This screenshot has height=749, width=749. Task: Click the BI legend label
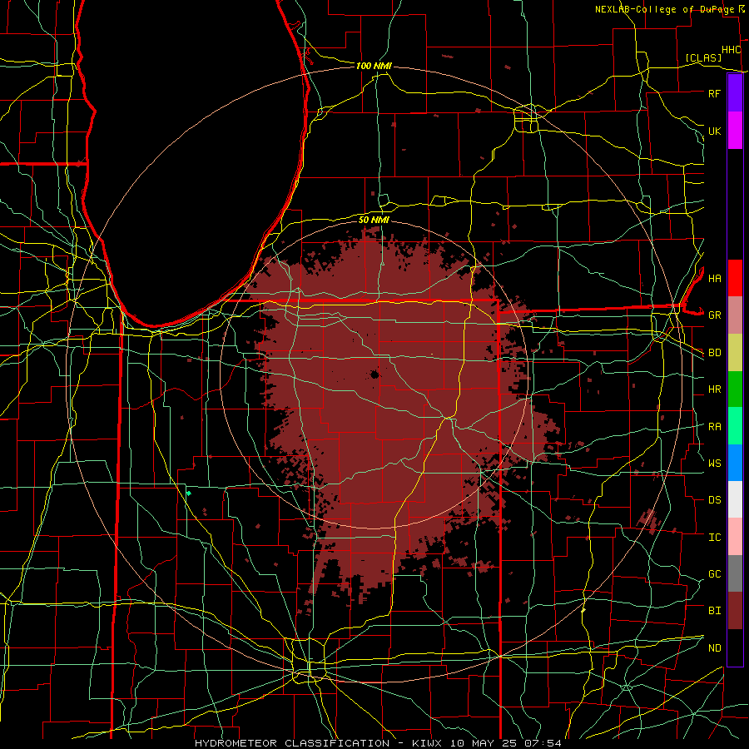tap(715, 611)
